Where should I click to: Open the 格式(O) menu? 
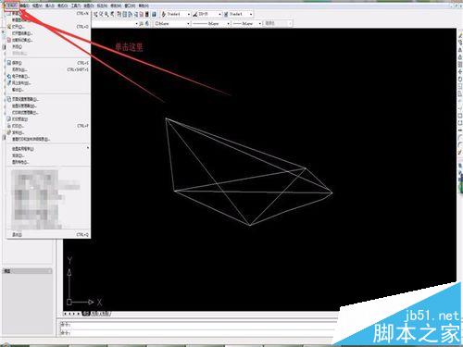point(62,6)
